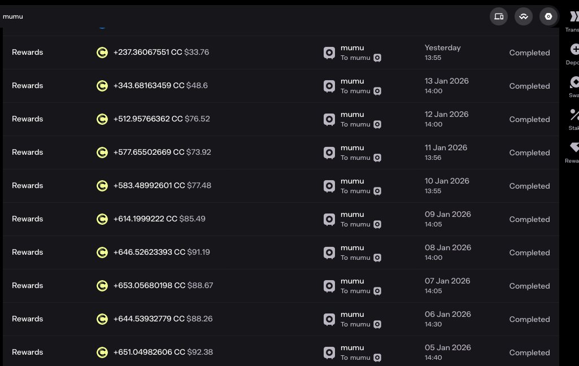Select the Stake percent icon
This screenshot has width=579, height=366.
point(574,115)
